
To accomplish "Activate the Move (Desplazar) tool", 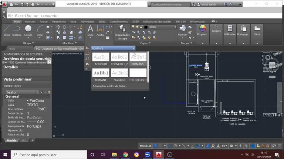I will [x=58, y=27].
